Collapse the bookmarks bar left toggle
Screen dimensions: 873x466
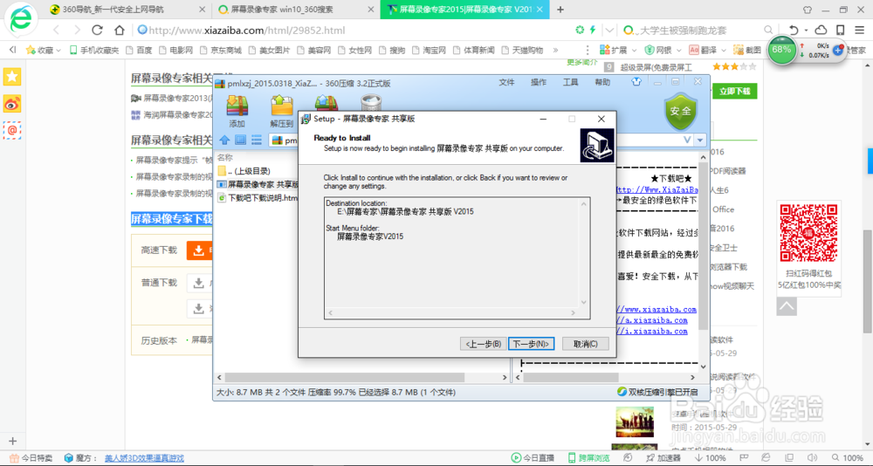[12, 50]
